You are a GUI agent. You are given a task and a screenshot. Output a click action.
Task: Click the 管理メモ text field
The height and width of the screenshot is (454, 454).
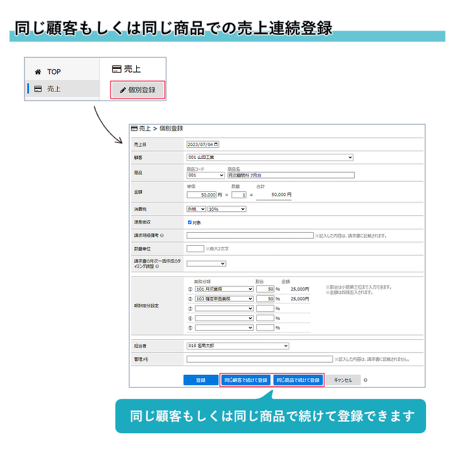point(259,359)
